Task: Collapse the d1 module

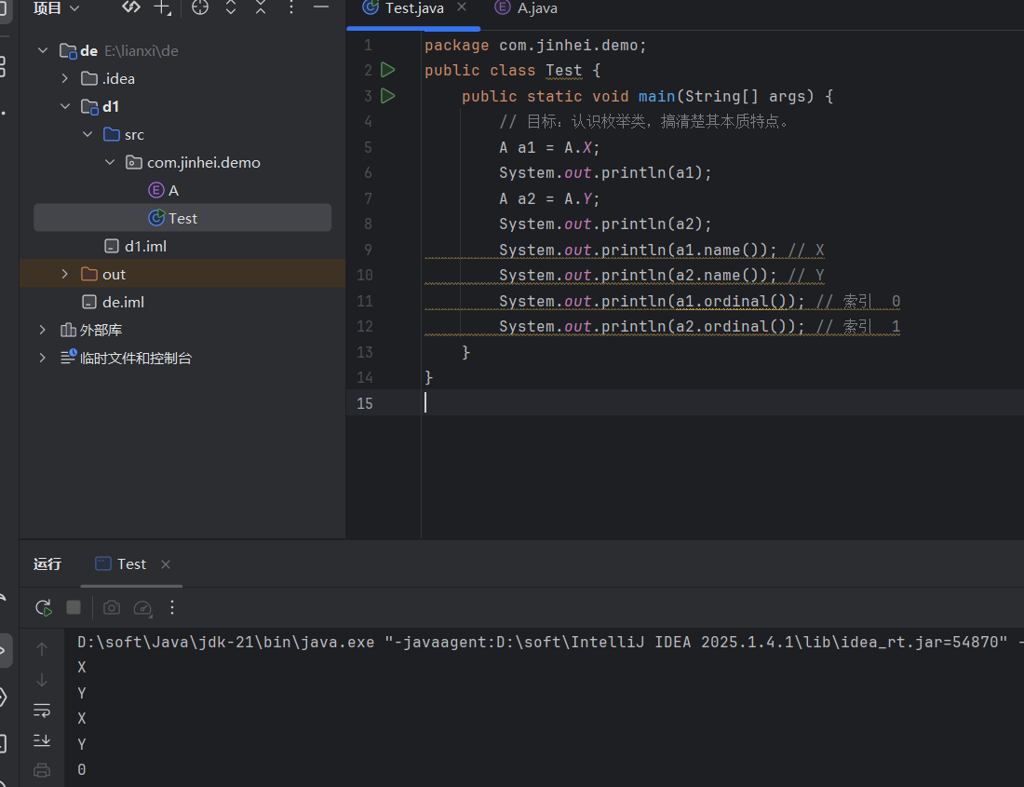Action: coord(64,106)
